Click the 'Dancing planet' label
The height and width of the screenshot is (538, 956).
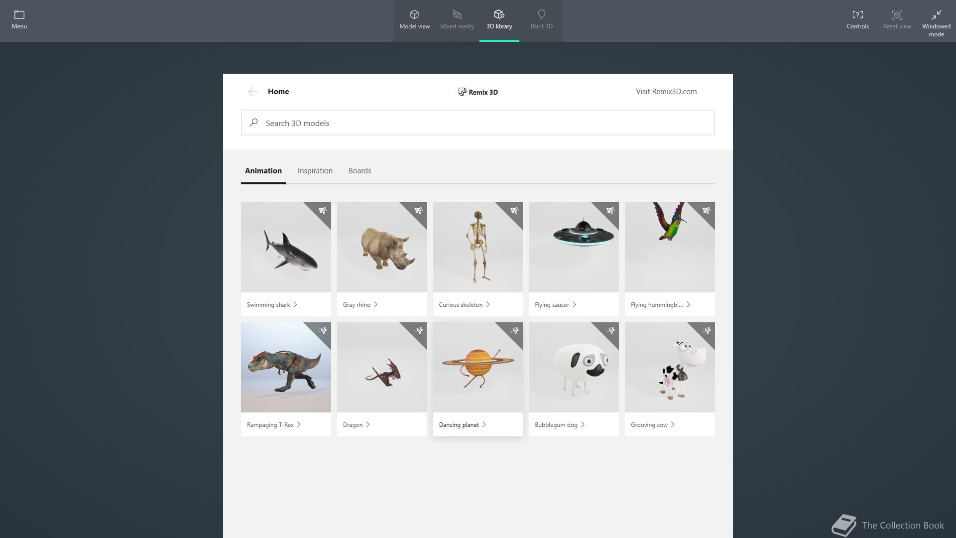click(459, 425)
